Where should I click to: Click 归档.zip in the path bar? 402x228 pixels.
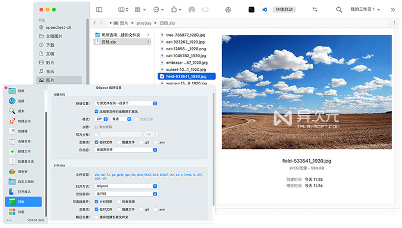[167, 23]
